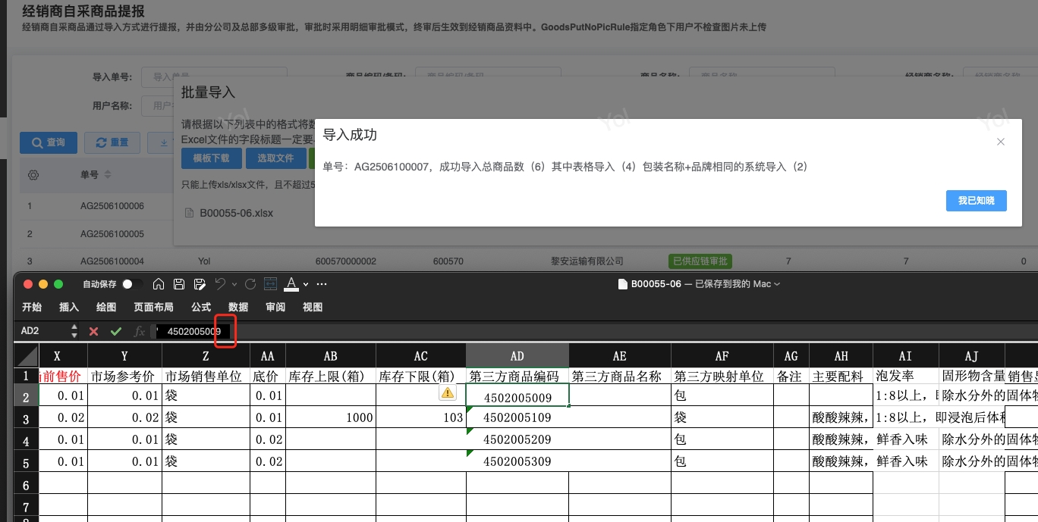1038x522 pixels.
Task: Click the Undo arrow icon
Action: (219, 284)
